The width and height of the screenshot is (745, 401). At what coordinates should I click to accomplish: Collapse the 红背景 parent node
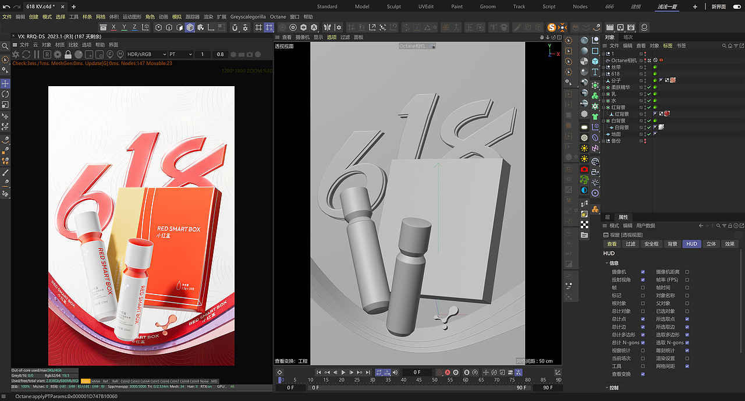[604, 107]
